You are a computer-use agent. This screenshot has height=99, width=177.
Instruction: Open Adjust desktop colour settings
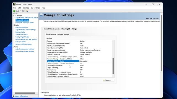pyautogui.click(x=25, y=30)
